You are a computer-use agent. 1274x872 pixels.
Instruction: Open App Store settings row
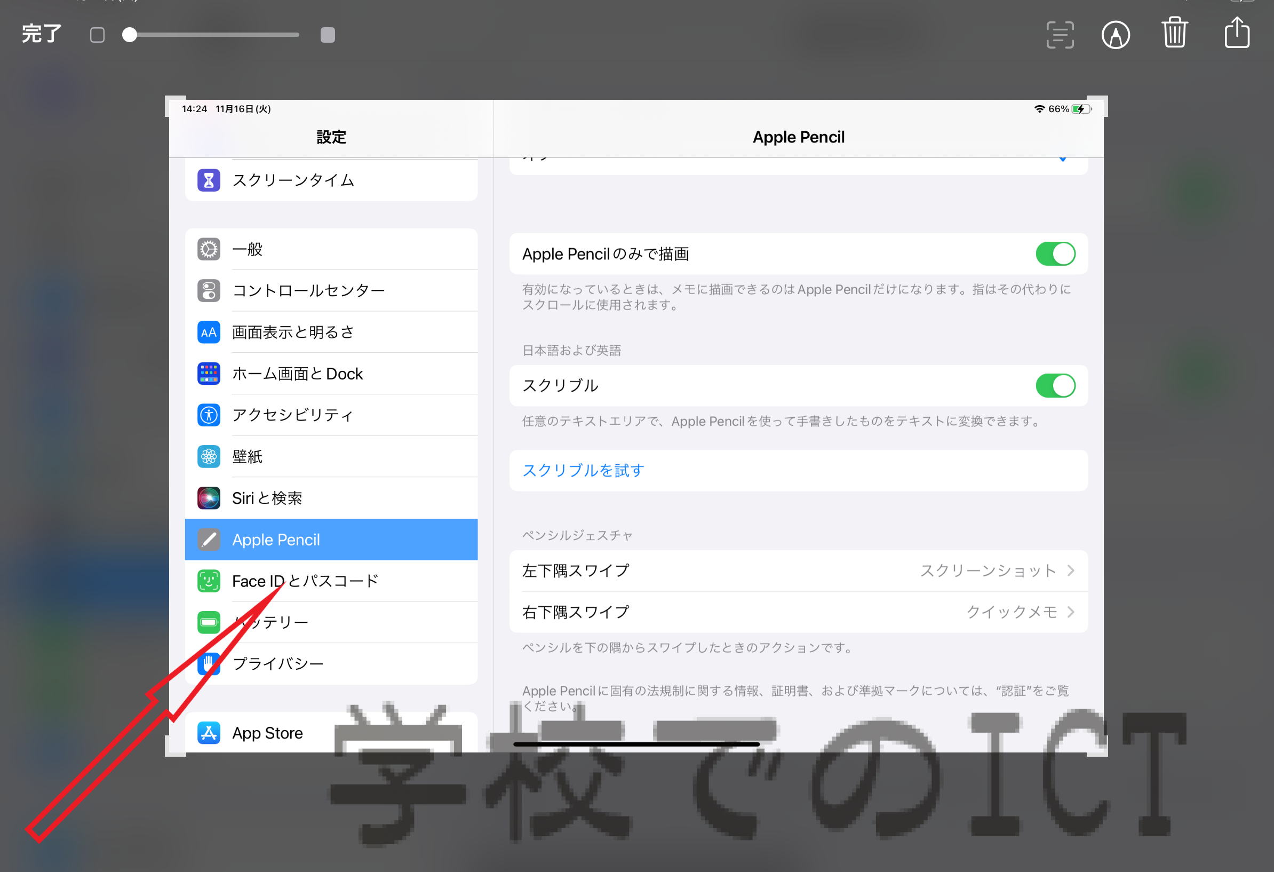click(331, 733)
